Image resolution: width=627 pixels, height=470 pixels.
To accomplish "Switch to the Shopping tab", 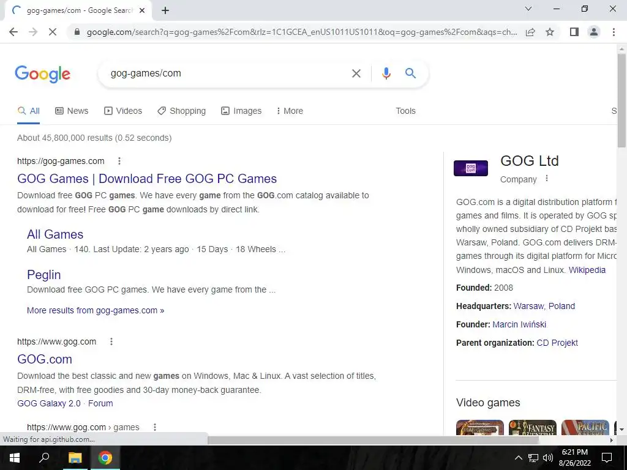I will [x=181, y=111].
